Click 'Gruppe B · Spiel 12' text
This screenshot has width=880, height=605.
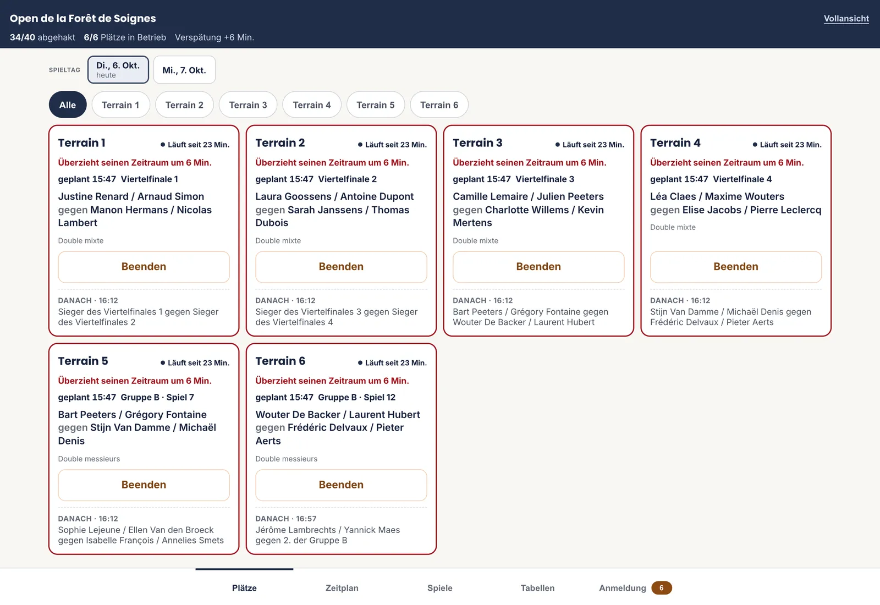(x=357, y=398)
